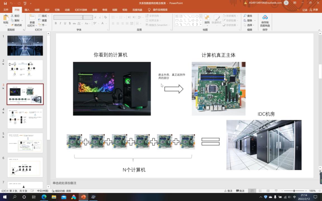Viewport: 322px width, 201px height.
Task: Toggle underline formatting
Action: [65, 23]
